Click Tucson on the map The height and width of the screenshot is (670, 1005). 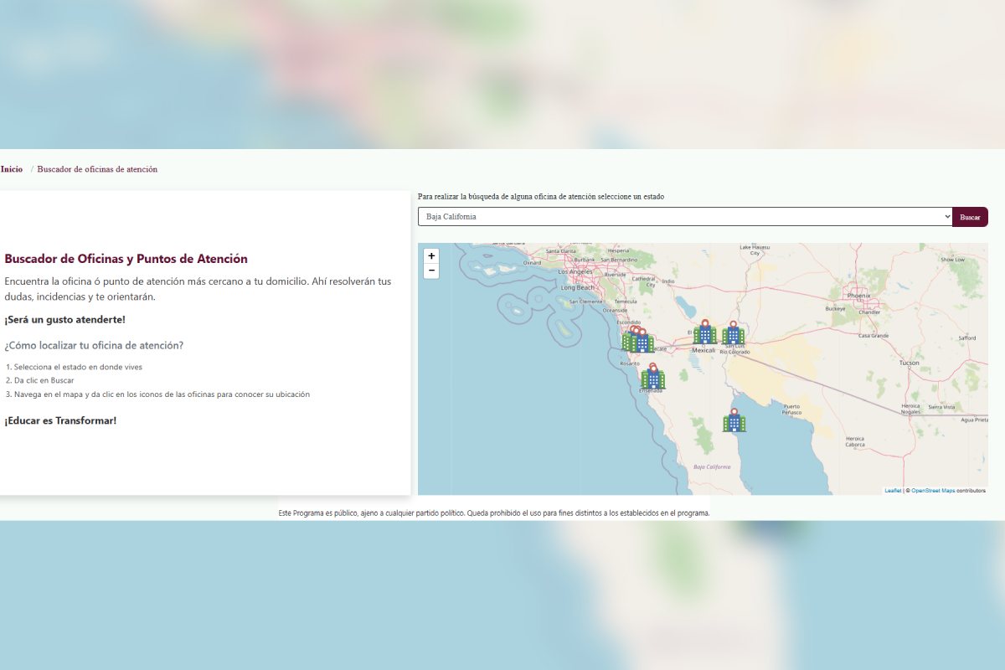pos(909,363)
